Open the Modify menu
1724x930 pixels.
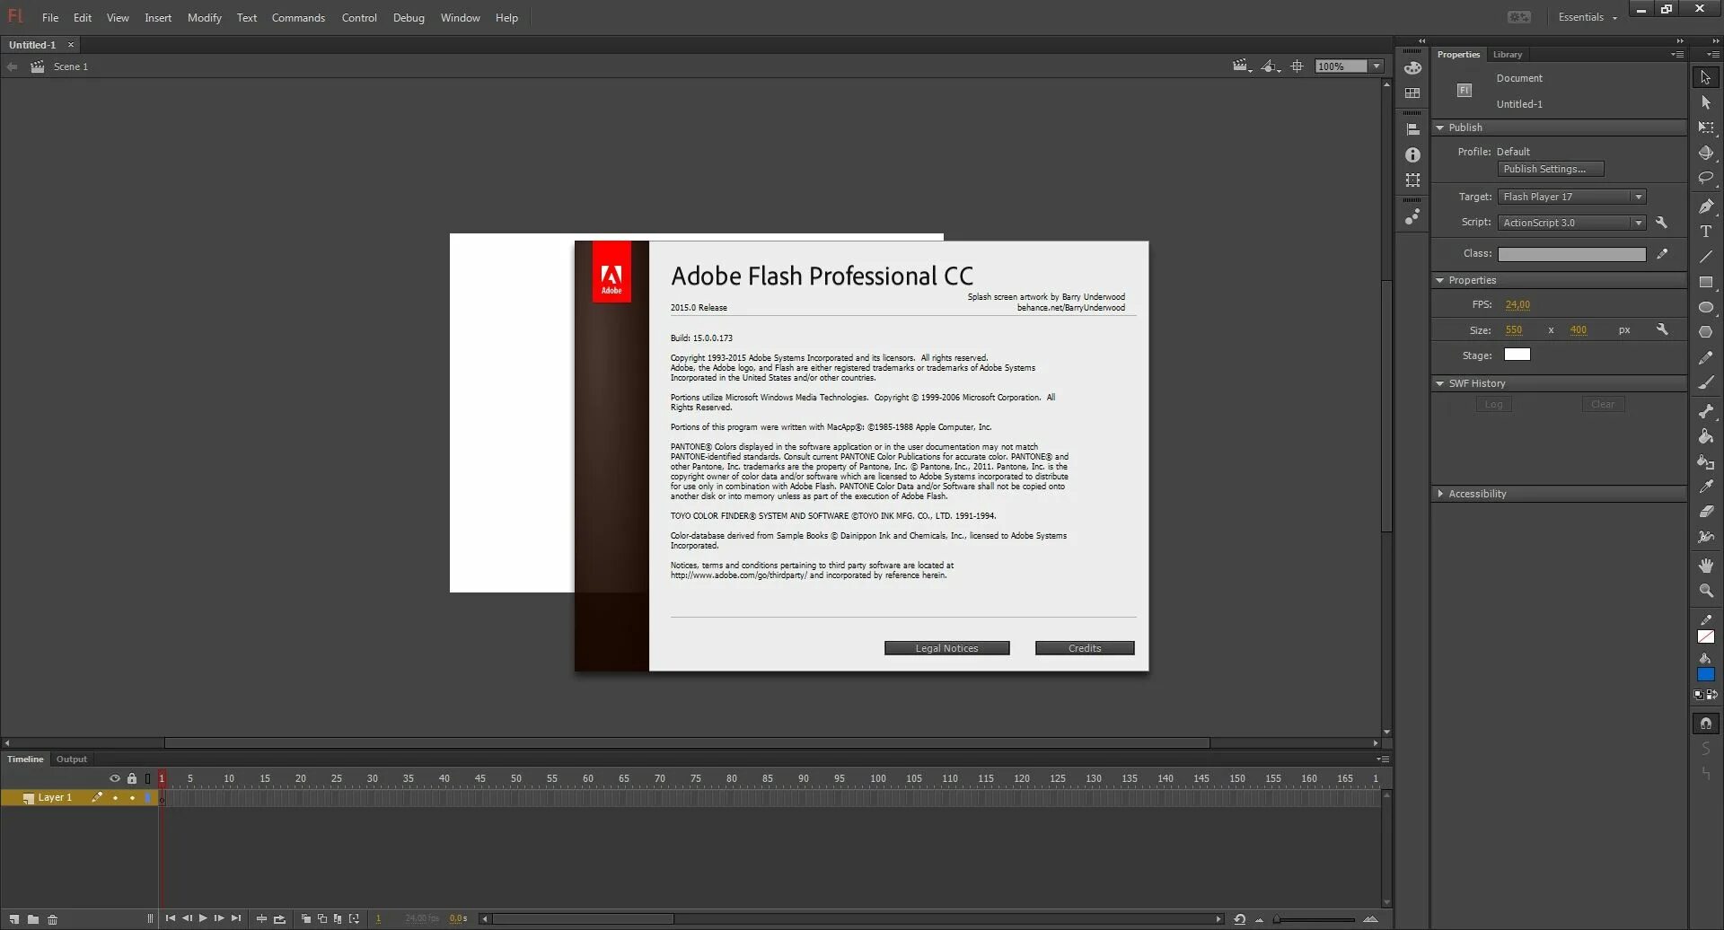[205, 18]
